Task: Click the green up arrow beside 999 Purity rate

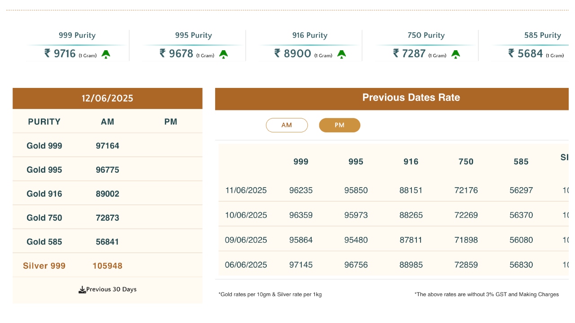Action: click(x=106, y=54)
